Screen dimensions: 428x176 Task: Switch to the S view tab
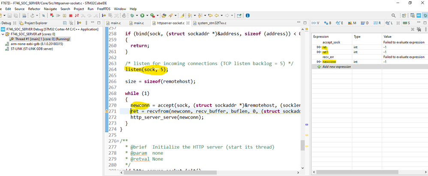(407, 23)
